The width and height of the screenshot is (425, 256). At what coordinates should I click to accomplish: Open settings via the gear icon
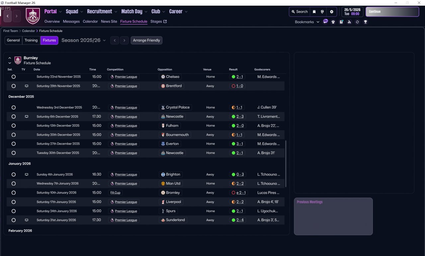pyautogui.click(x=331, y=12)
